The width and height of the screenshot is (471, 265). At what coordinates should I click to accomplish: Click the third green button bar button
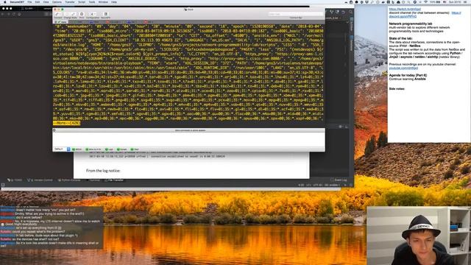pos(109,149)
